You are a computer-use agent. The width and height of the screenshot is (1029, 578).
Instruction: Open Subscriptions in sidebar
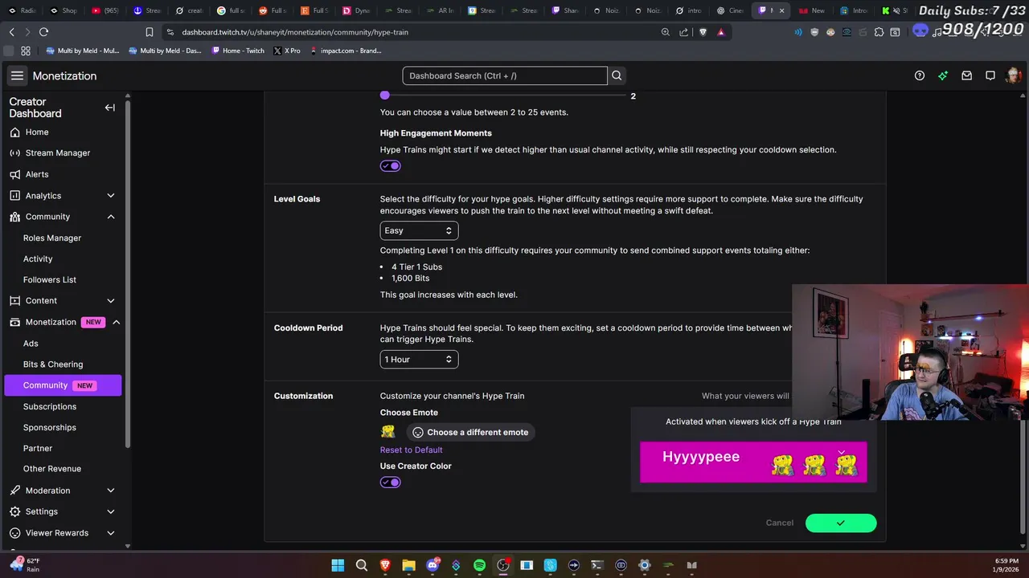pos(50,406)
